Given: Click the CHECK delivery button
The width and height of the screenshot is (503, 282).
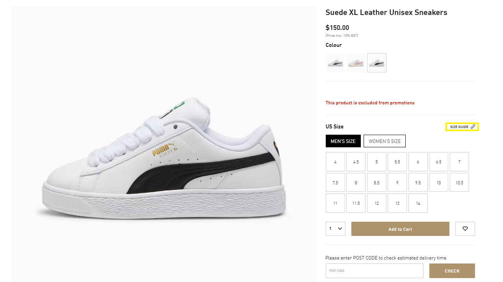Looking at the screenshot, I should (452, 271).
